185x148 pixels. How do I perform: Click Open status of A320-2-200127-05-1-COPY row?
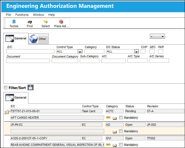135,138
